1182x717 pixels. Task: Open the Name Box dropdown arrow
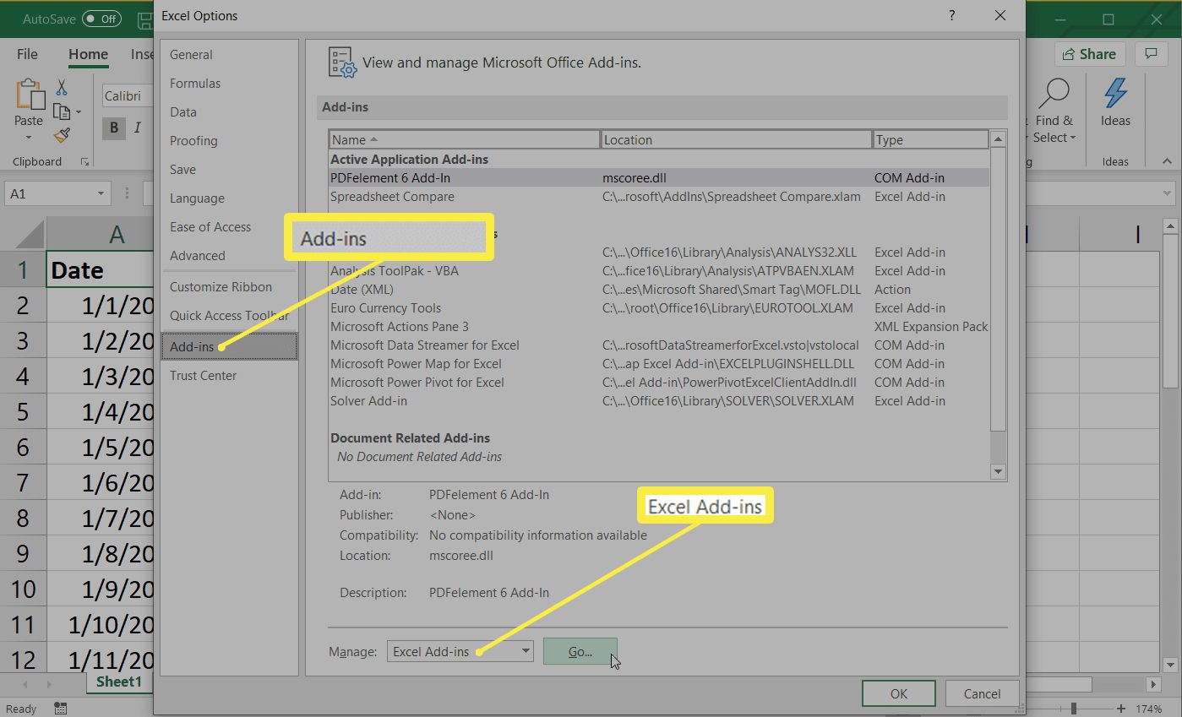point(101,194)
